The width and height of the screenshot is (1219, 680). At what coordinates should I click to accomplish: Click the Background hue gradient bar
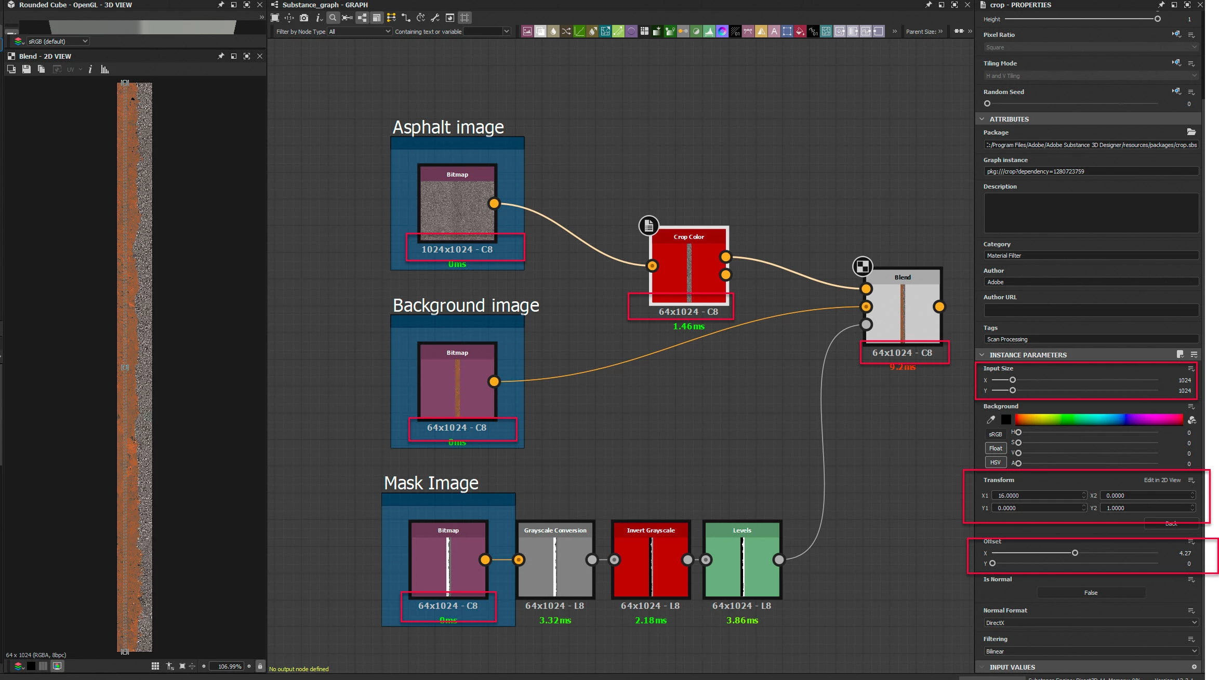click(1098, 419)
